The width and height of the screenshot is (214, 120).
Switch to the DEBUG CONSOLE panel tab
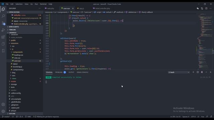[x=82, y=72]
